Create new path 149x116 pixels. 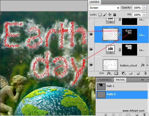(x=136, y=114)
